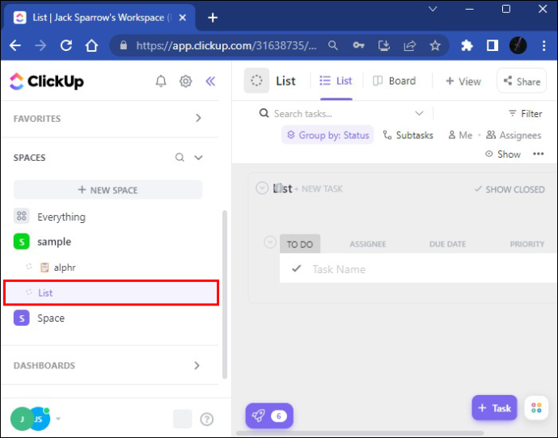
Task: Open Chrome three-dot menu
Action: (543, 45)
